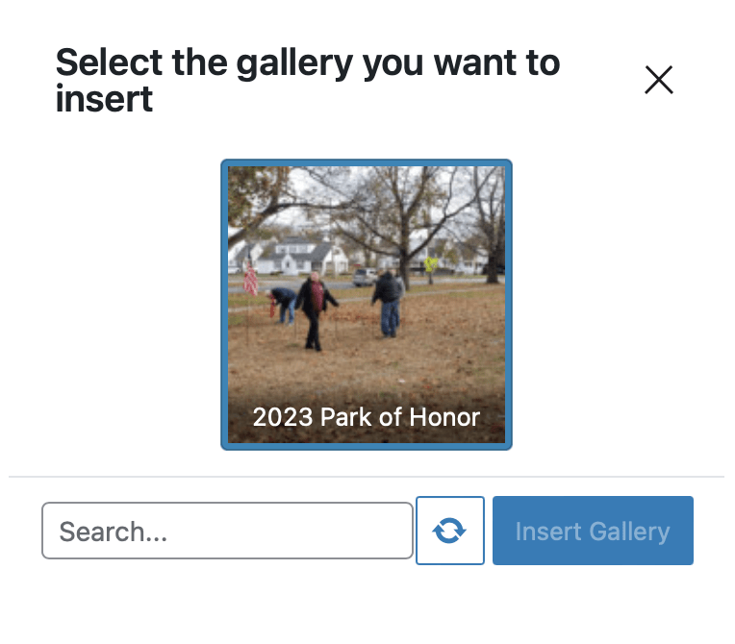Click the circular arrows refresh icon
This screenshot has width=735, height=644.
click(449, 531)
